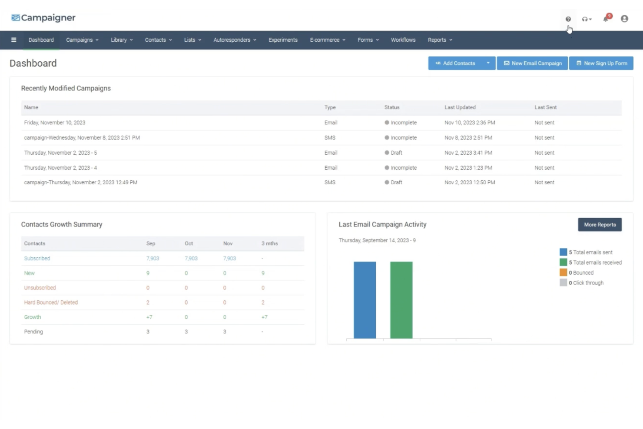The image size is (643, 429).
Task: Expand the Campaigns dropdown menu
Action: (82, 40)
